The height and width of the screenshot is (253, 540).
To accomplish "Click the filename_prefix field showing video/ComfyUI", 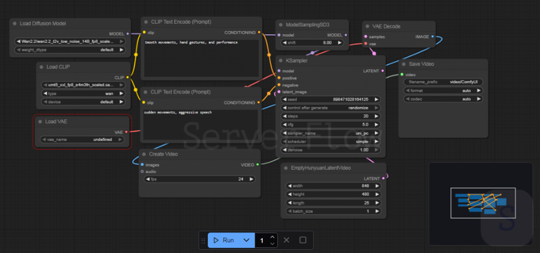I will (x=443, y=82).
